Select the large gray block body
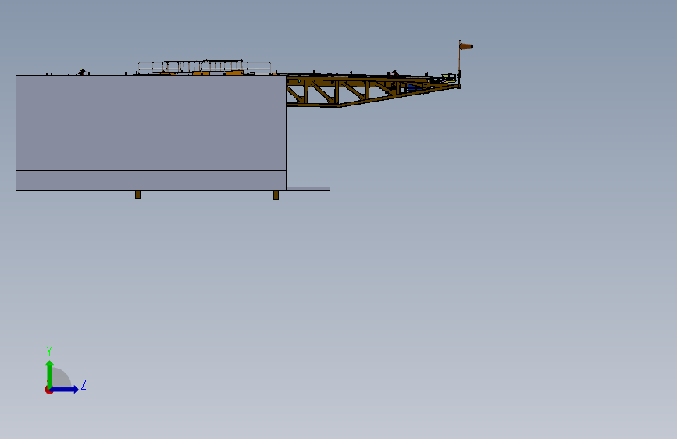The height and width of the screenshot is (439, 677). point(151,123)
